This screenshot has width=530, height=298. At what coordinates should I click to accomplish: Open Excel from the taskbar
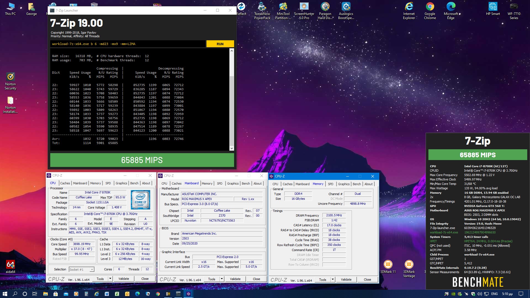(x=117, y=294)
